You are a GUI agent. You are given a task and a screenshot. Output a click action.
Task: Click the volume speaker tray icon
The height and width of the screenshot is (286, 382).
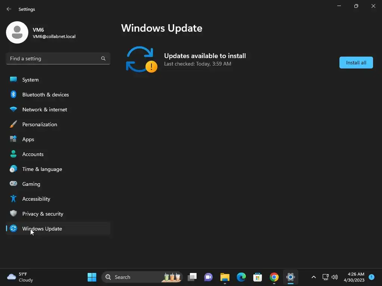(335, 277)
